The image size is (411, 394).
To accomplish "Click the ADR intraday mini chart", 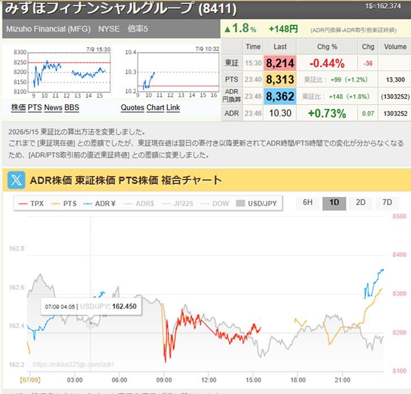I will pyautogui.click(x=178, y=72).
